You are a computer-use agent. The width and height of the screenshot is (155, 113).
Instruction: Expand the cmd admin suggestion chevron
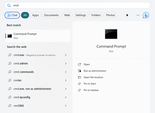tap(66, 64)
